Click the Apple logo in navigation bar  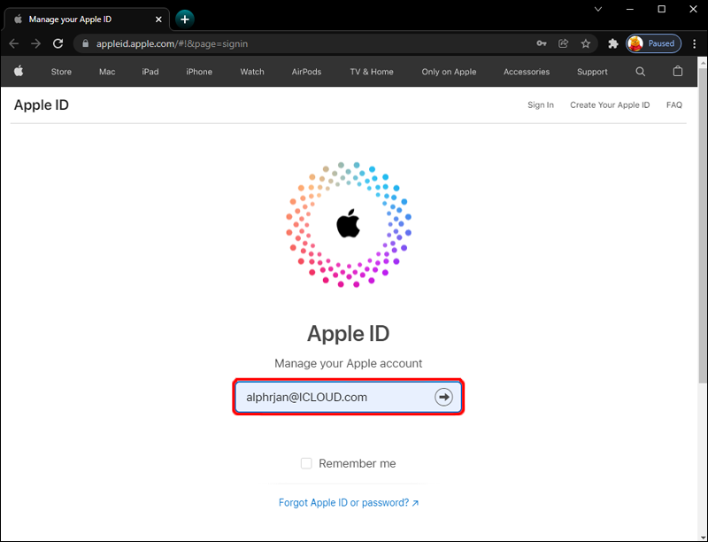19,71
